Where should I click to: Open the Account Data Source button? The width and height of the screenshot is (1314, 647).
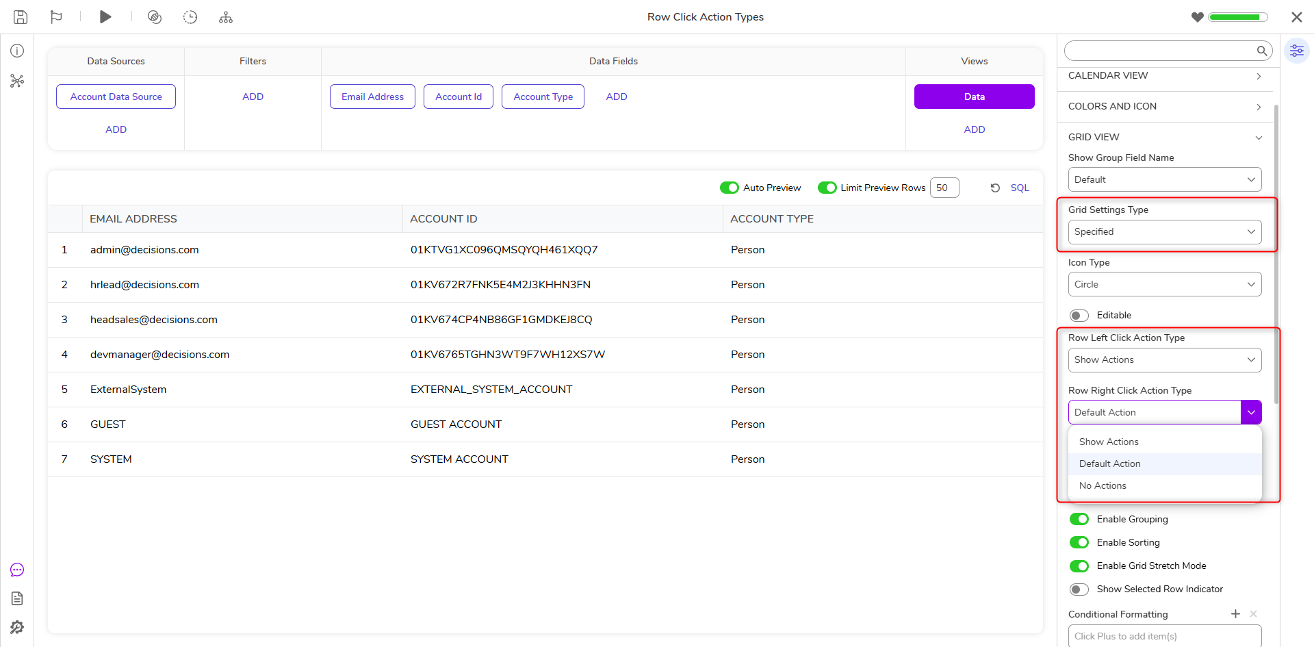[116, 97]
